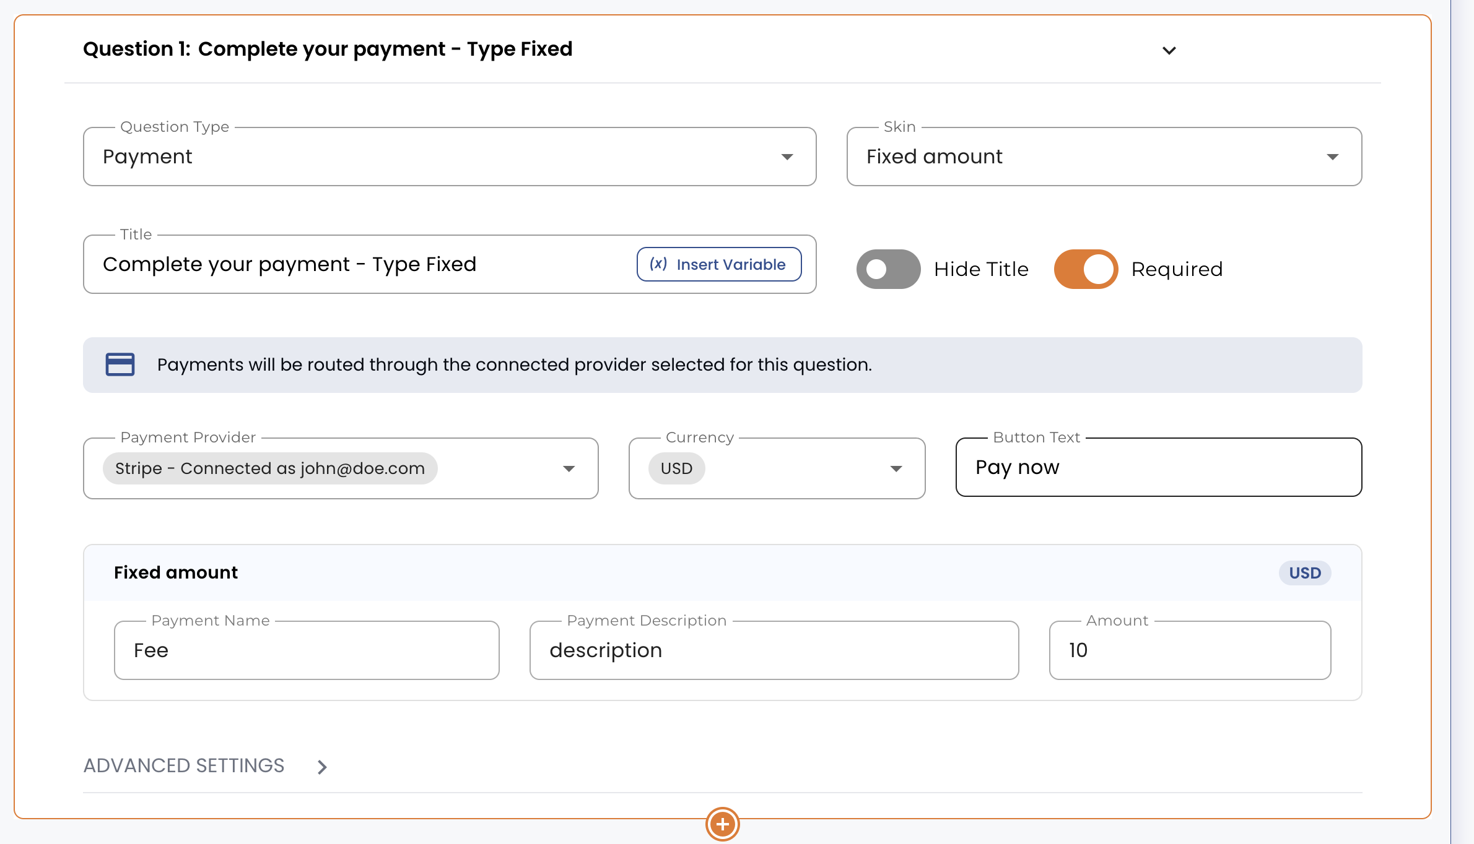Click the variable (x) icon in Title field

point(658,264)
